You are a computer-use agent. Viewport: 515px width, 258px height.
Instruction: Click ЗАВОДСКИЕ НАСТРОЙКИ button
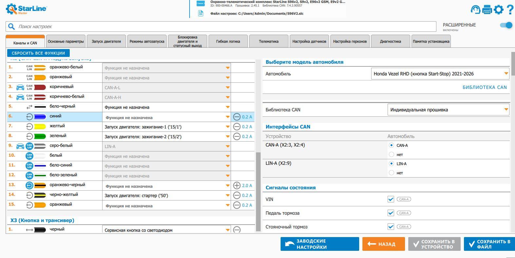320,244
